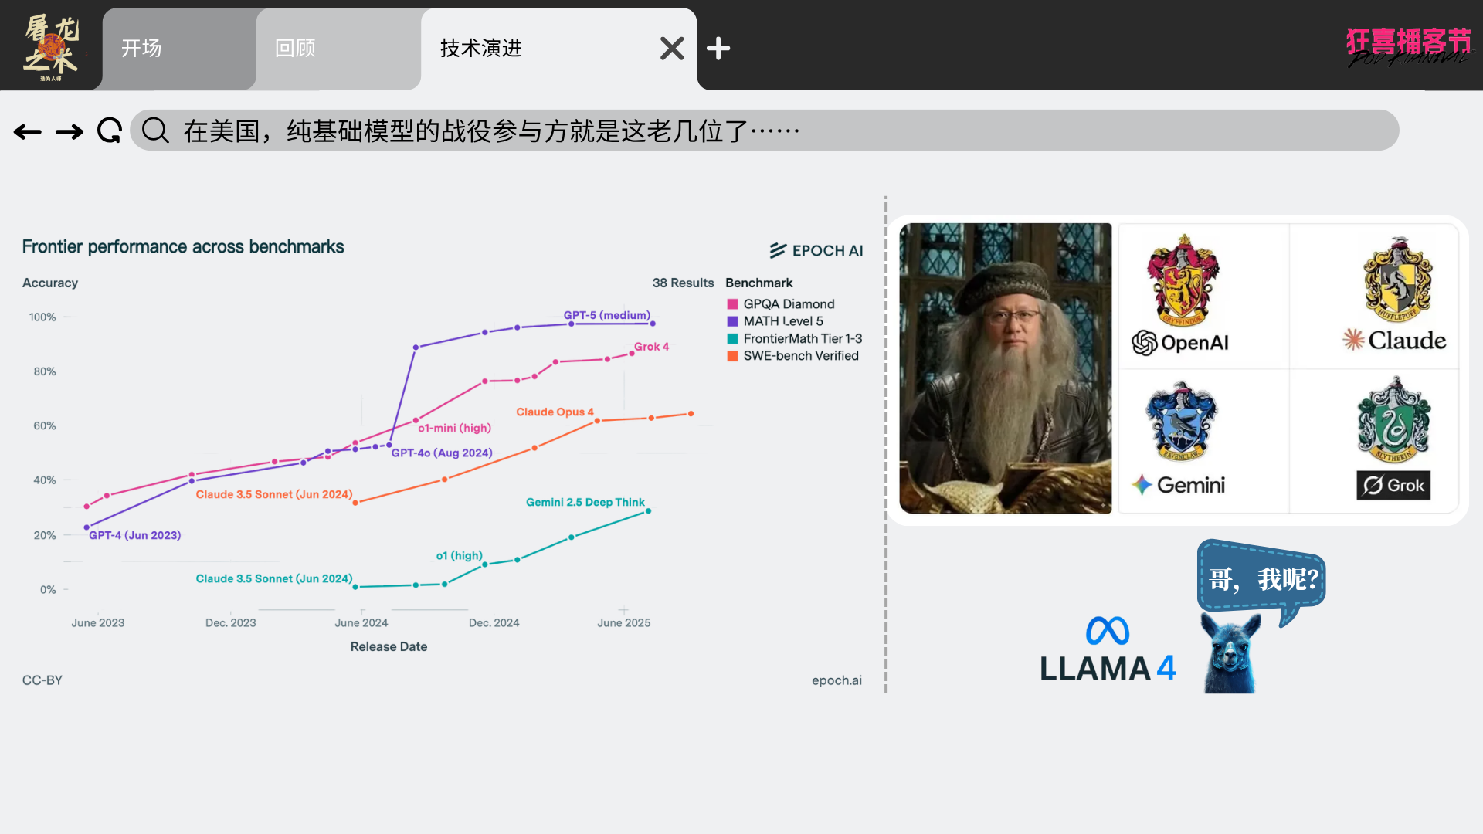
Task: Click the back arrow navigation icon
Action: pyautogui.click(x=28, y=132)
